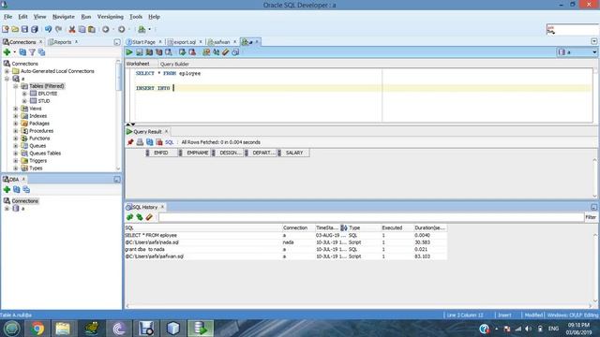Click the pin icon in Query Result
Image resolution: width=600 pixels, height=337 pixels.
click(x=130, y=142)
